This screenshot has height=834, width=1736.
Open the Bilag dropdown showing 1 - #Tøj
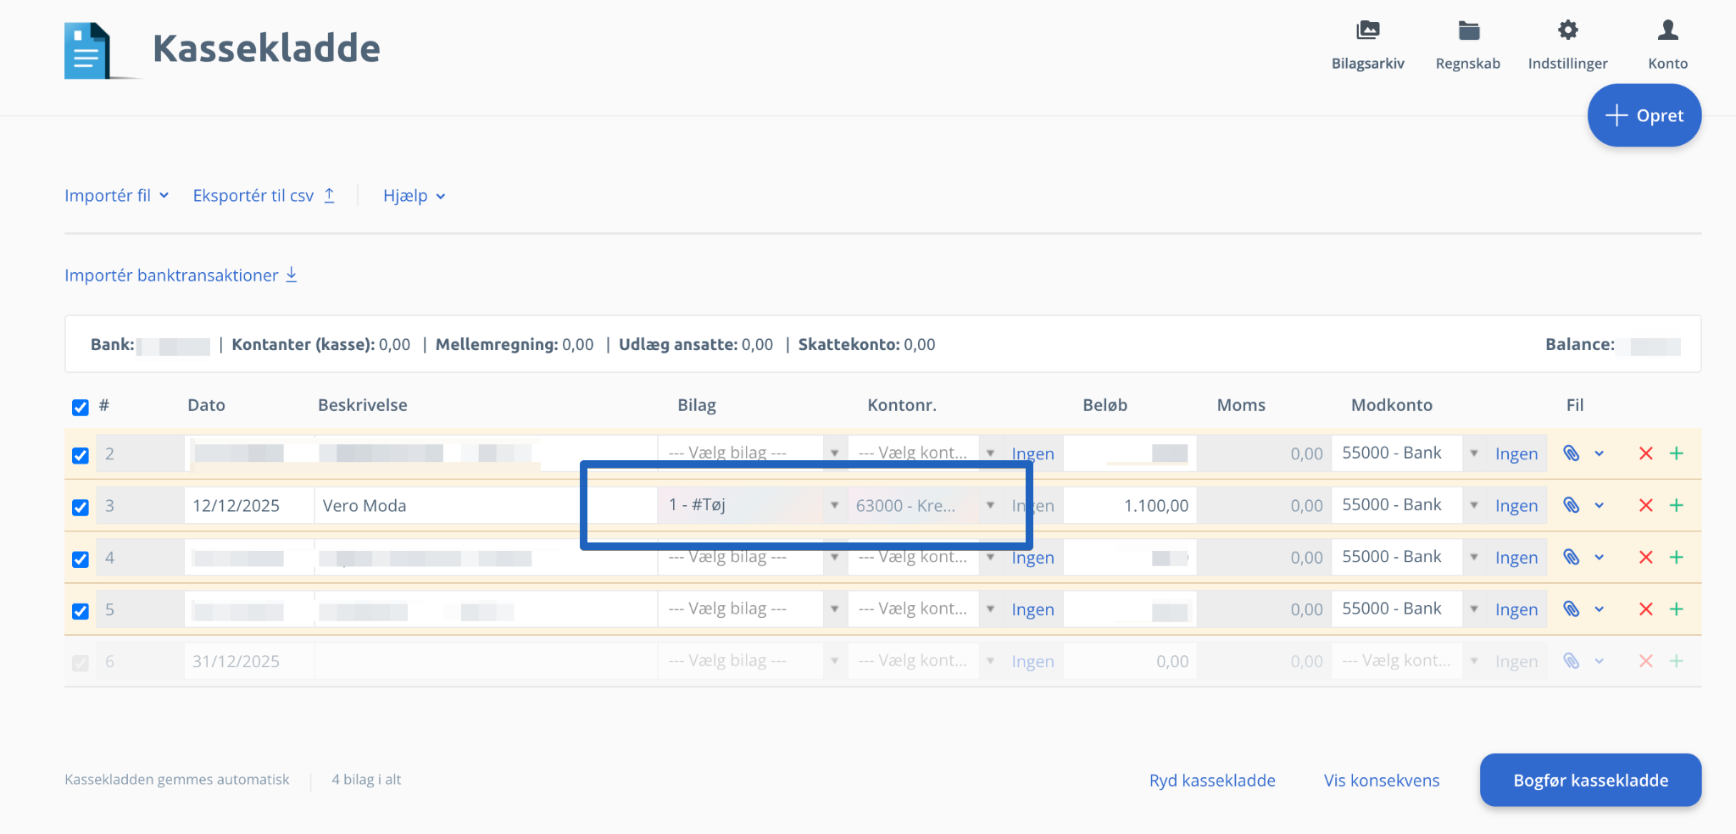point(751,505)
